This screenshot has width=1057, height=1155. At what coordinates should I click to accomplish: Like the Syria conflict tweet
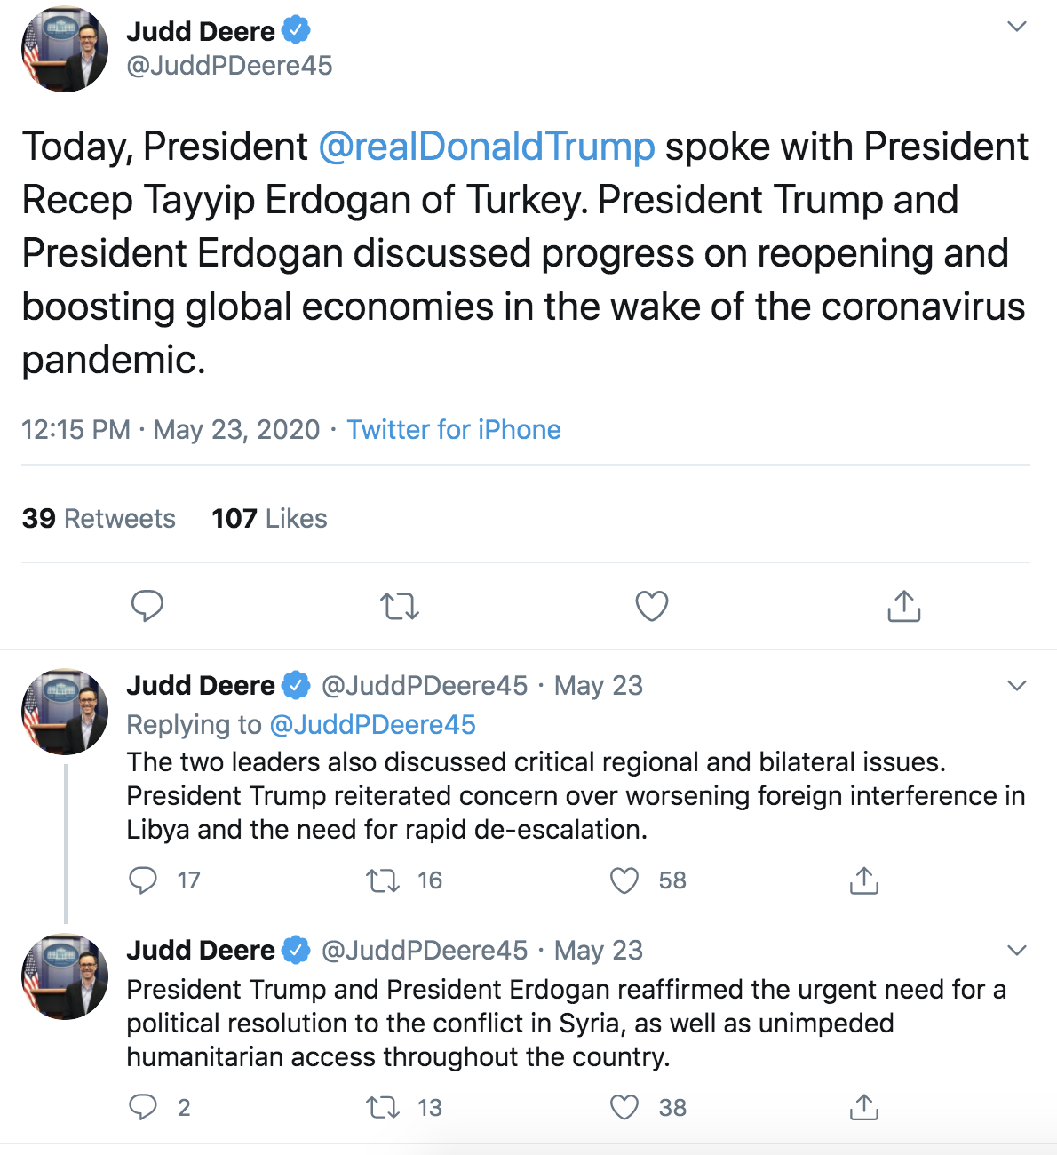point(624,1107)
